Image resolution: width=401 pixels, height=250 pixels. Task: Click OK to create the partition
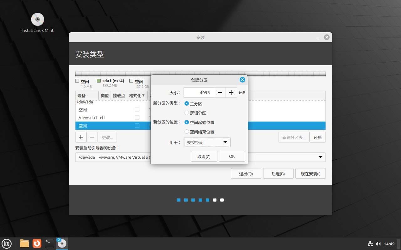pos(232,156)
